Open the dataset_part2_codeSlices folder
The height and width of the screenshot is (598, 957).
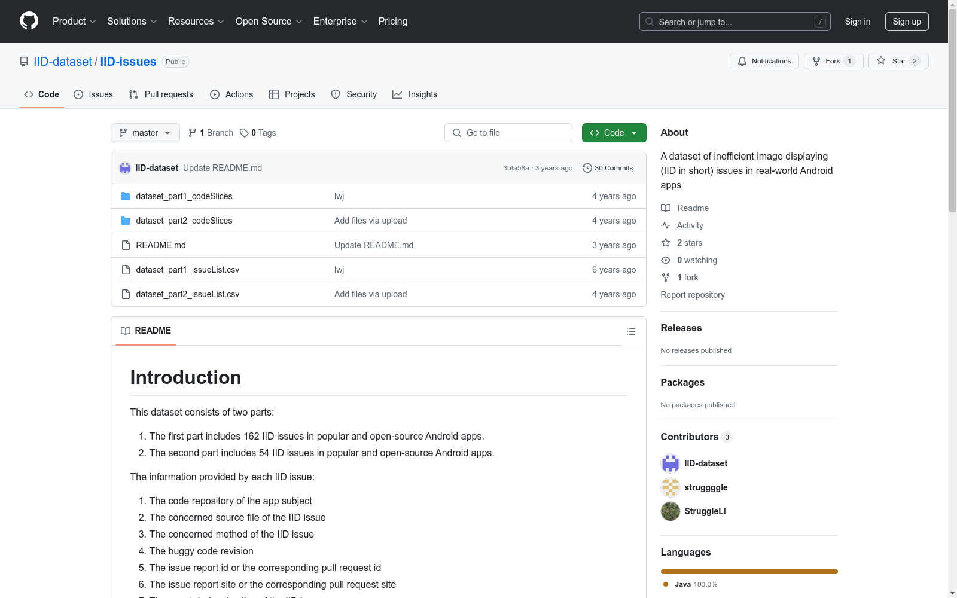click(184, 221)
